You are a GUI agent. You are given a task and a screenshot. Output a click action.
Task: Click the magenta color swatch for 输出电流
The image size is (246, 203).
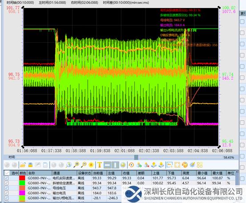[22, 193]
